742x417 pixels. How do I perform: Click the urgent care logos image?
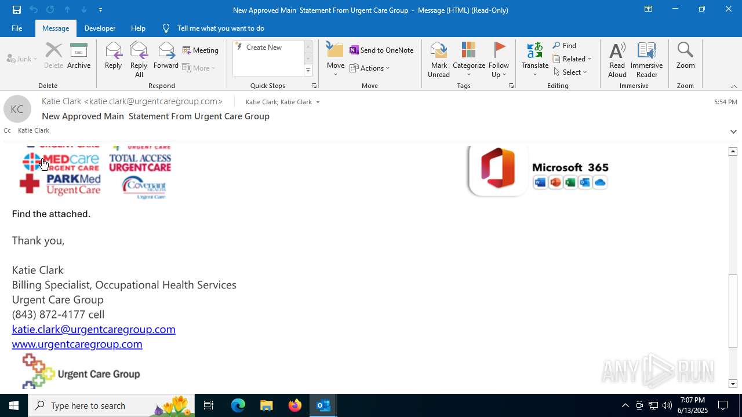pyautogui.click(x=96, y=172)
